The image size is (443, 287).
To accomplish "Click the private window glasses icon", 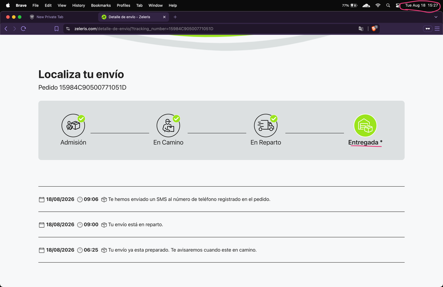I will pyautogui.click(x=428, y=28).
